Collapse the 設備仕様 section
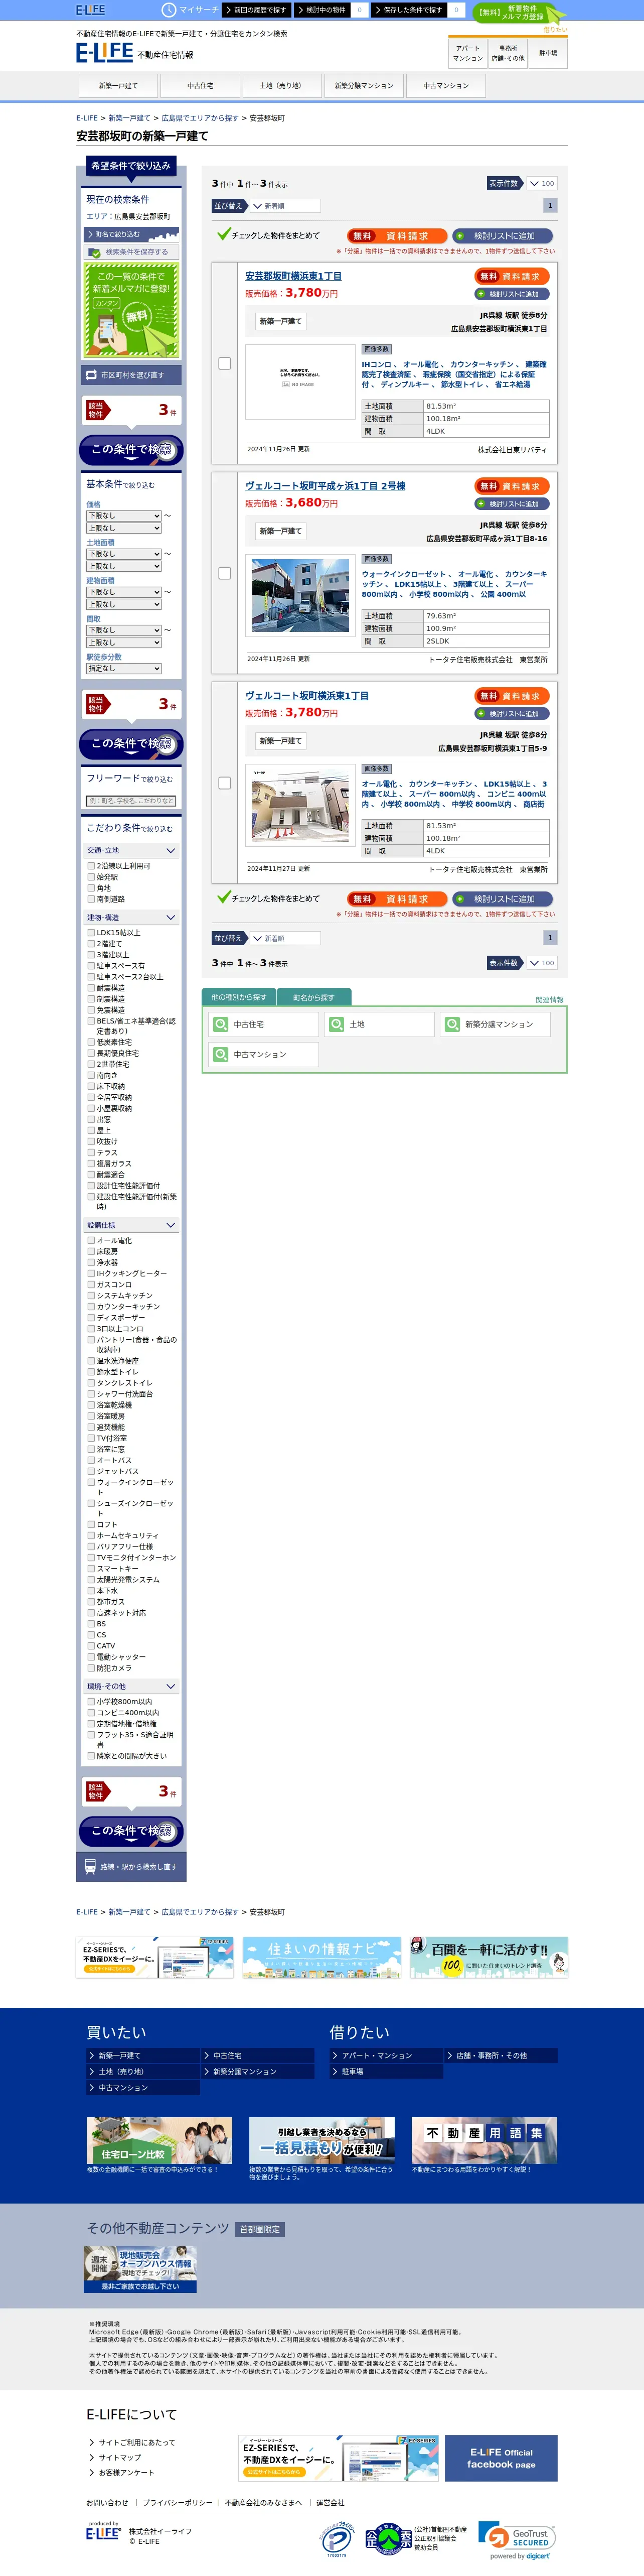644x2576 pixels. point(132,1224)
